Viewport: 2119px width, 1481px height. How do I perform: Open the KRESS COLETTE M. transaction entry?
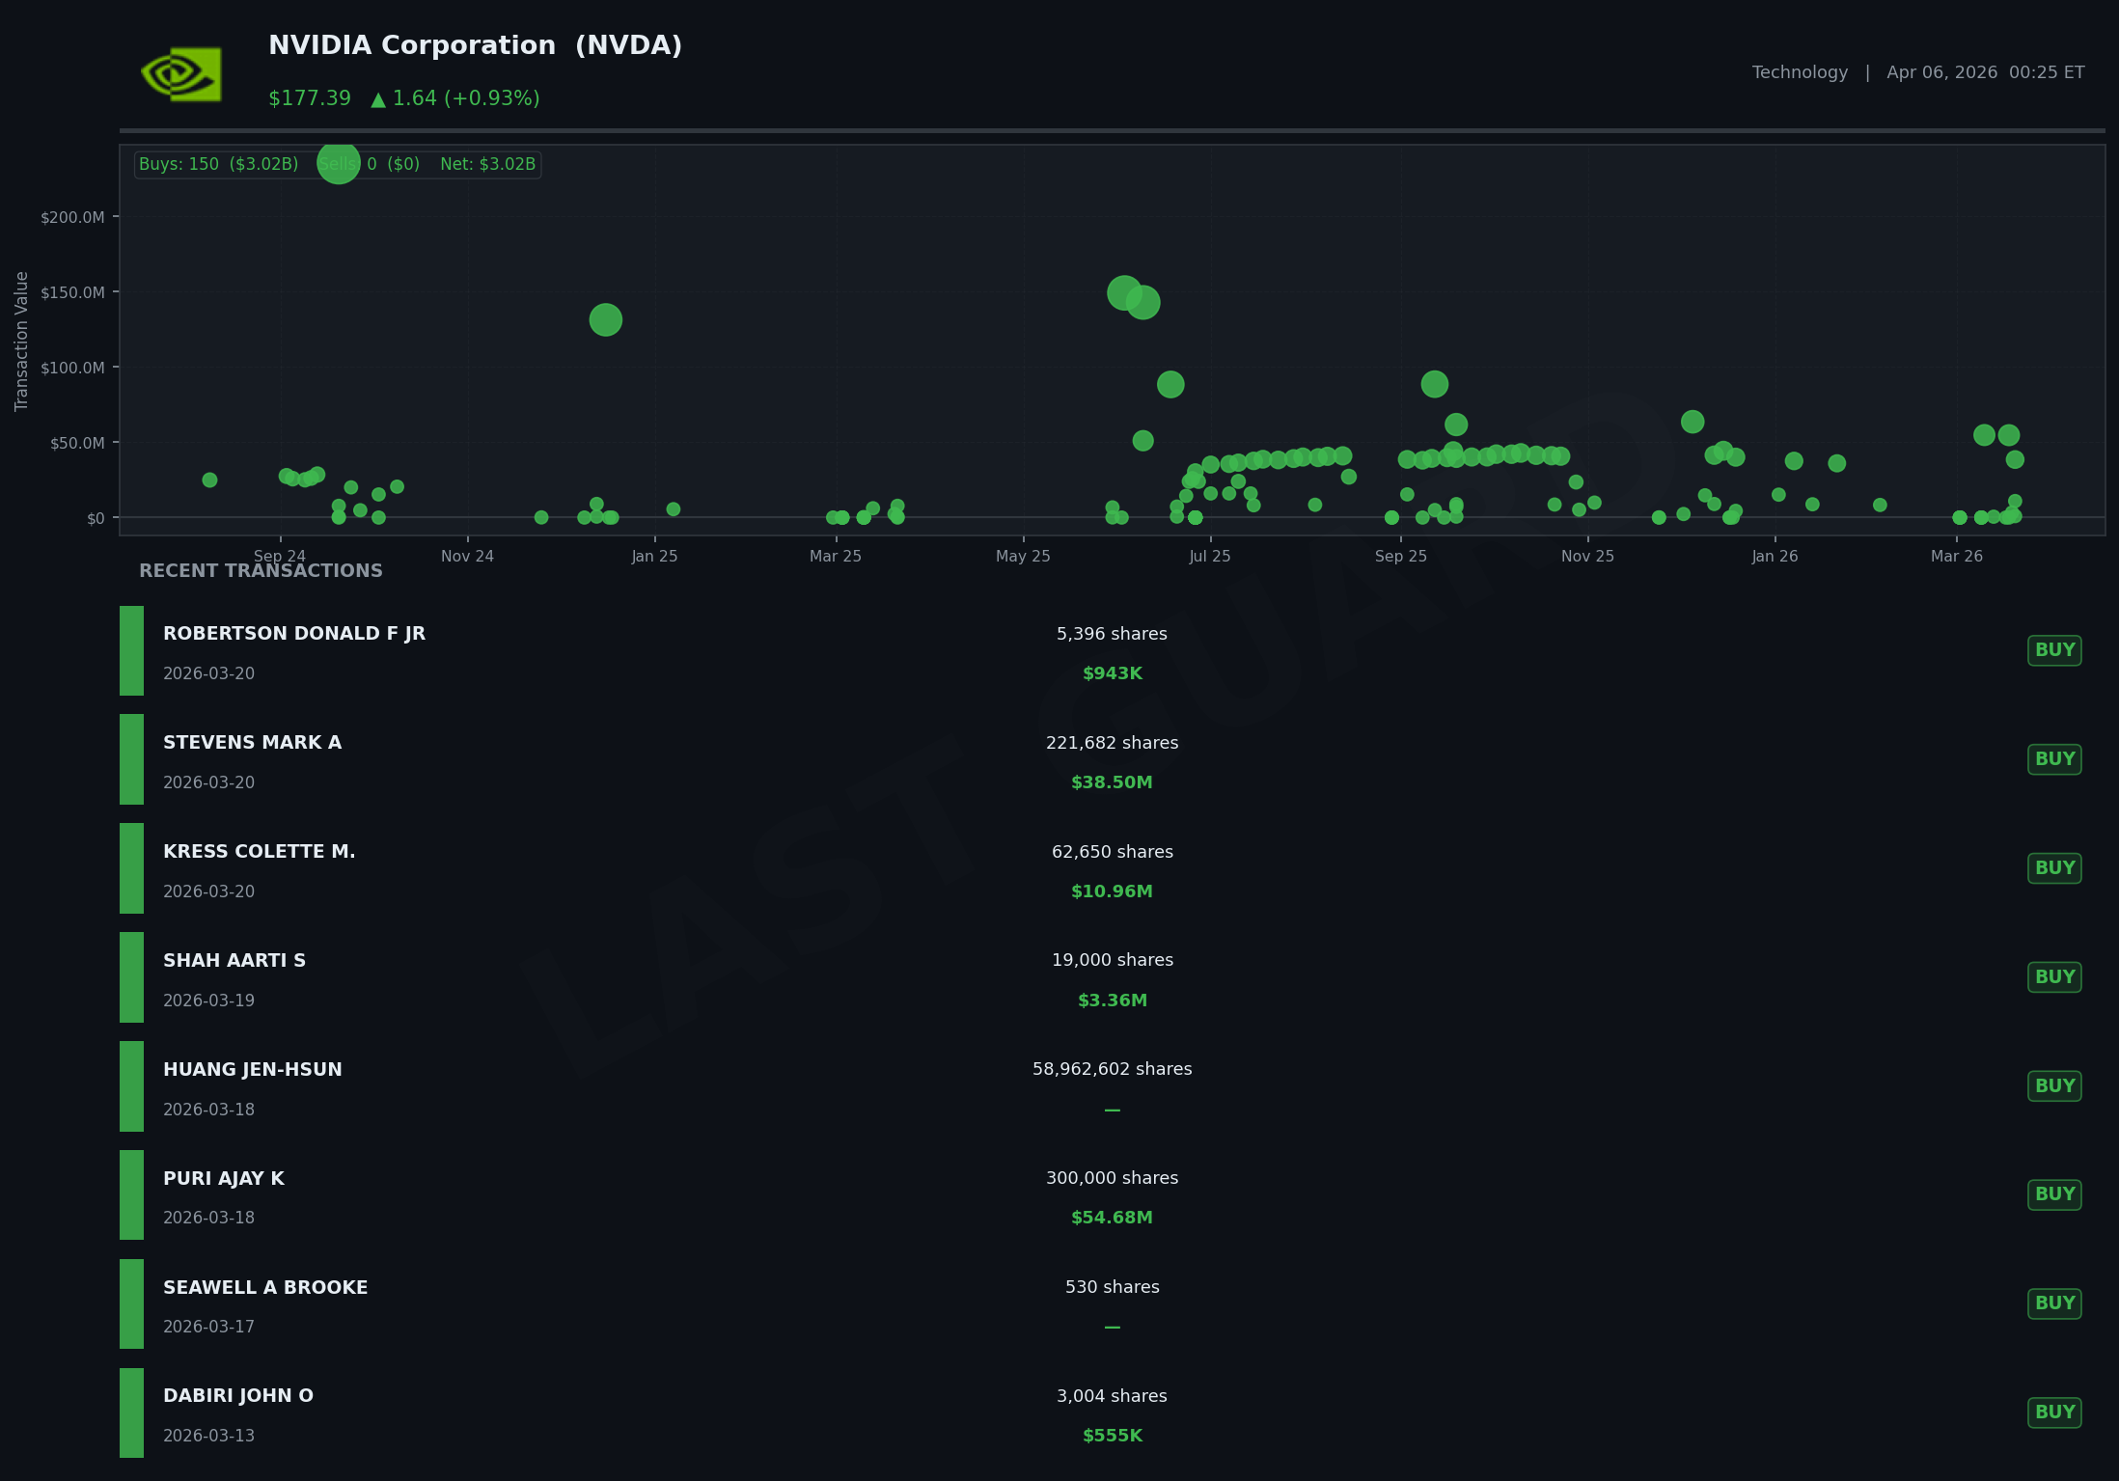point(259,852)
